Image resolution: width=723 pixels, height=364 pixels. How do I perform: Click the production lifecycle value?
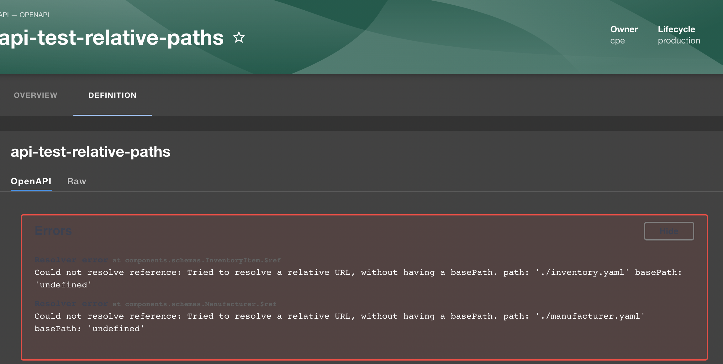click(679, 41)
